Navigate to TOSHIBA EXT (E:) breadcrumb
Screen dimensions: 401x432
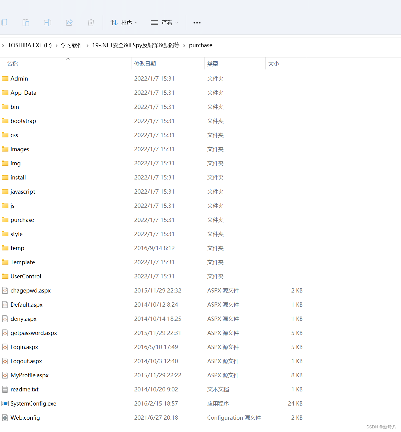point(29,45)
